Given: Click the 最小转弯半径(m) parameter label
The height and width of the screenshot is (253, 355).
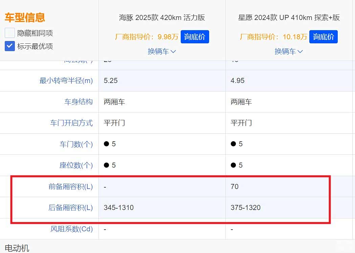Looking at the screenshot, I should tap(66, 81).
